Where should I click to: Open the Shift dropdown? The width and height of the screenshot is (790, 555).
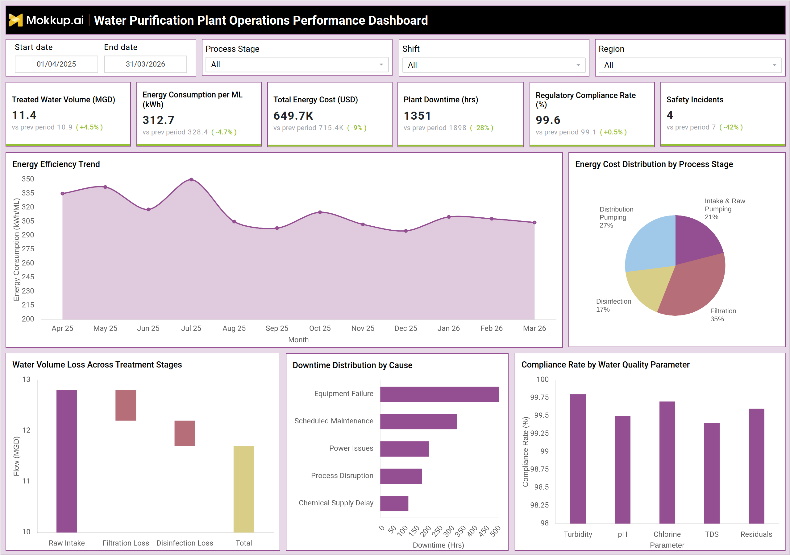point(494,65)
